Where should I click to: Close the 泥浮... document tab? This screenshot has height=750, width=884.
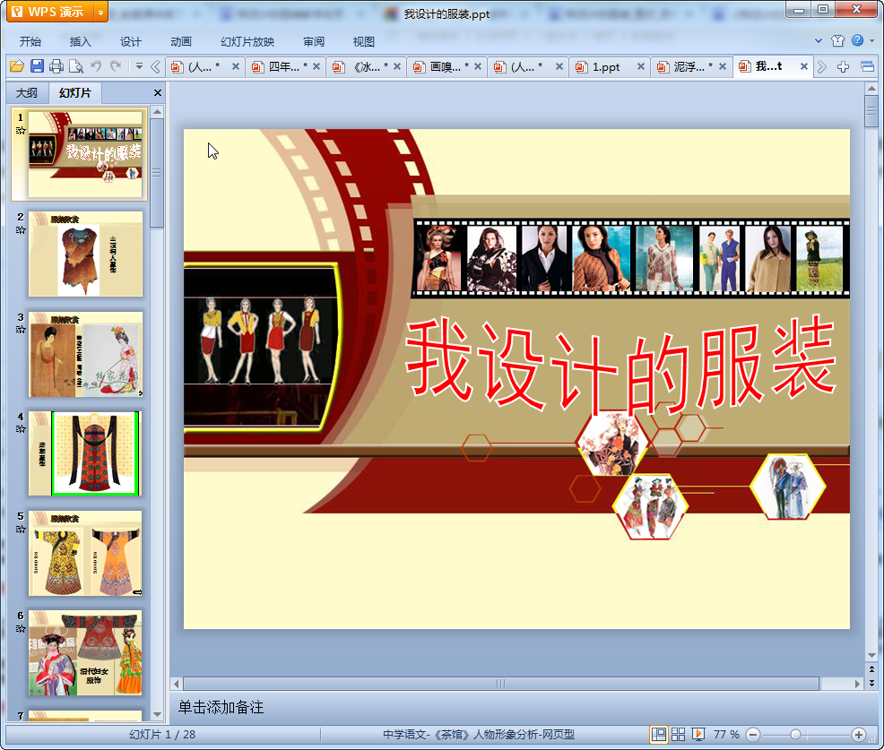[x=723, y=66]
